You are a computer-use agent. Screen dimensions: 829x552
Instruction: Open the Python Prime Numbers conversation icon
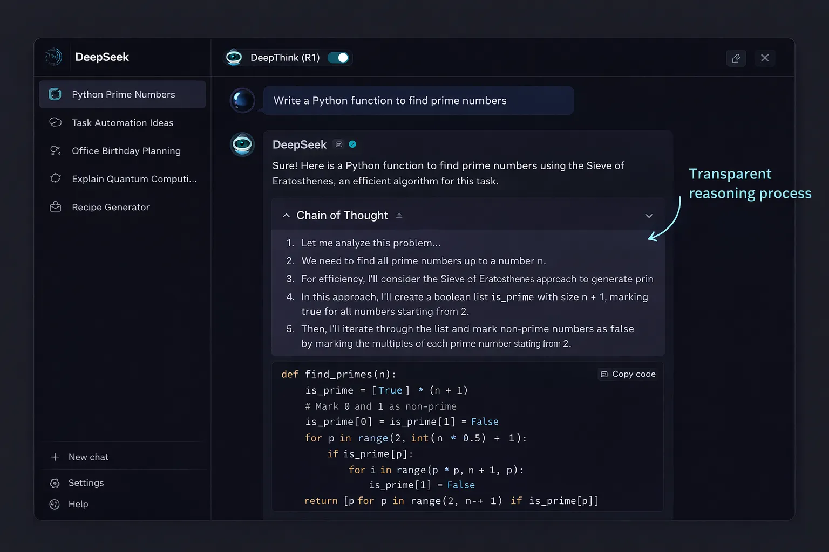point(55,94)
